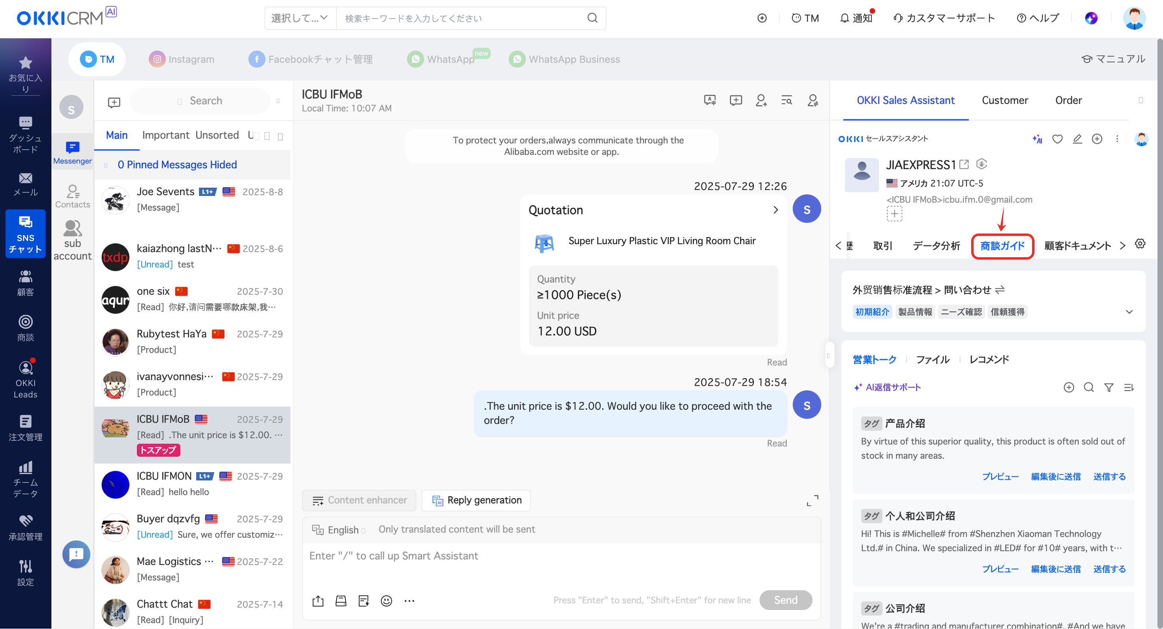Switch to the Instagram channel tab

click(182, 59)
